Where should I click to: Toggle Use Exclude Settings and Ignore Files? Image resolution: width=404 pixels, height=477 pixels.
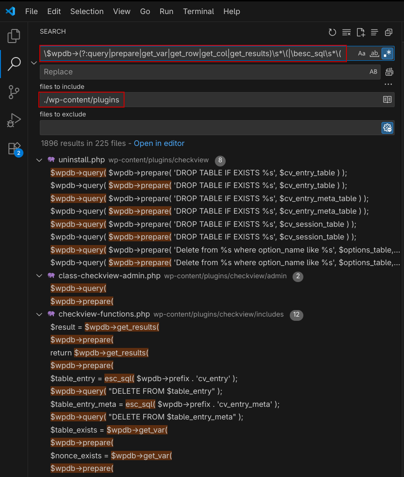(x=387, y=128)
